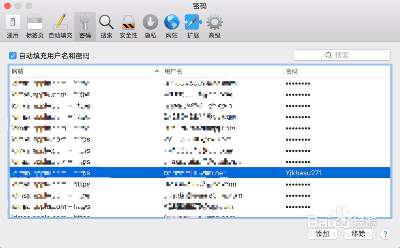The image size is (400, 248).
Task: Reverse sort order on the 网站 column
Action: tap(80, 71)
